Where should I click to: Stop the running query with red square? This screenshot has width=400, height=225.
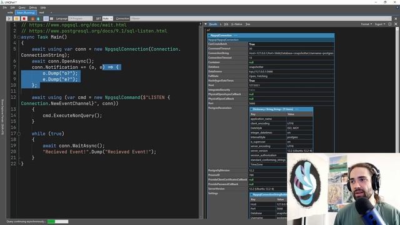(x=24, y=19)
